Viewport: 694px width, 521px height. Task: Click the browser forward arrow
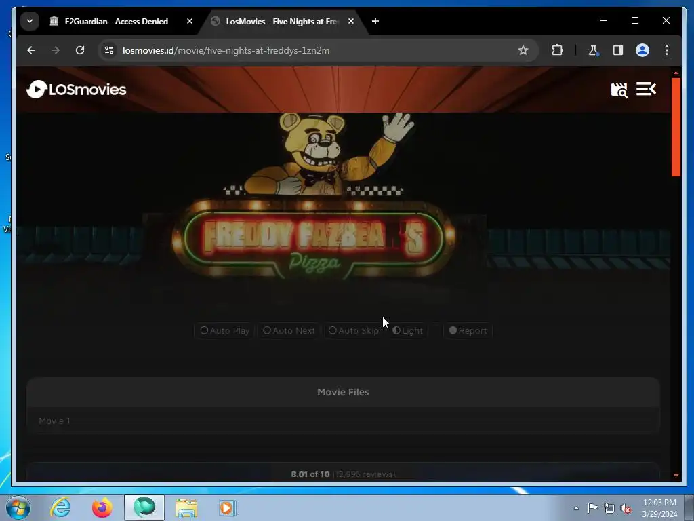click(56, 50)
